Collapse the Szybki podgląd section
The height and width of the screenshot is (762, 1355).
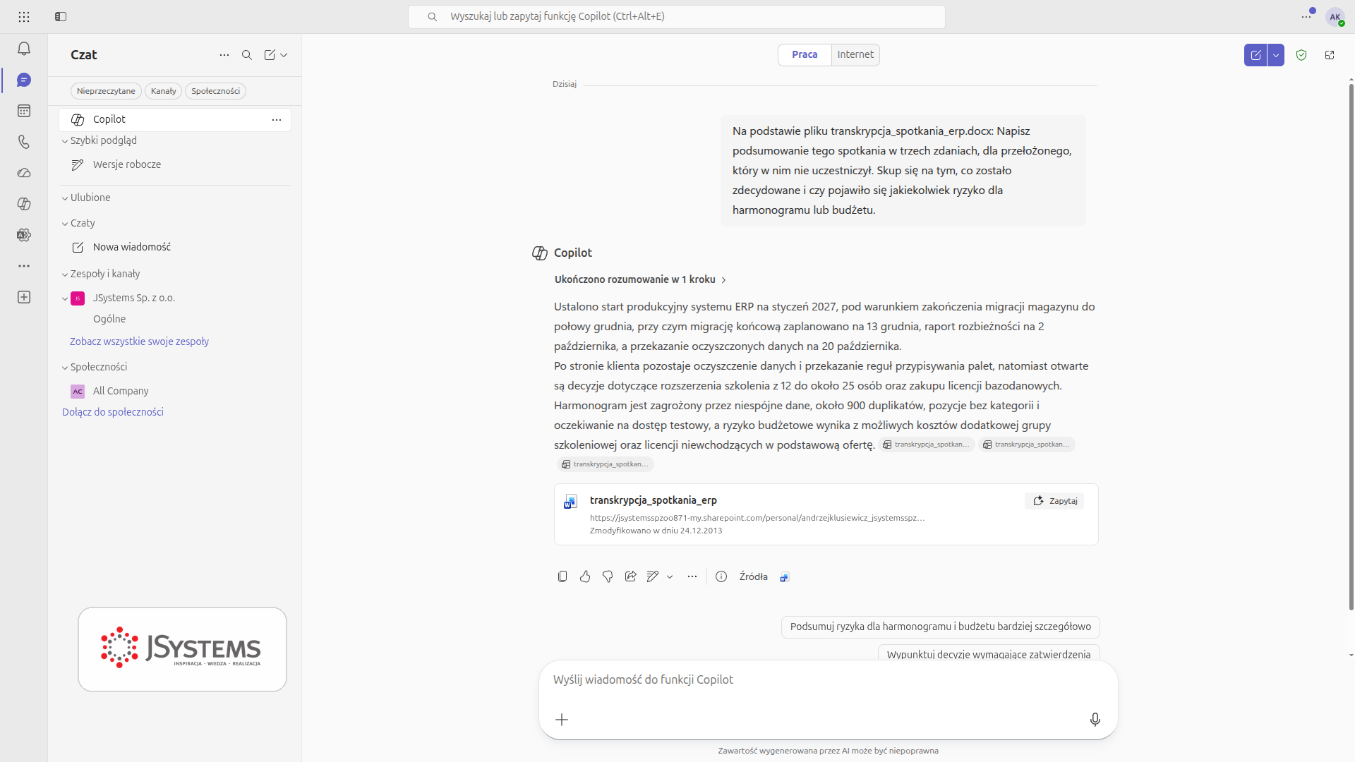[x=65, y=141]
